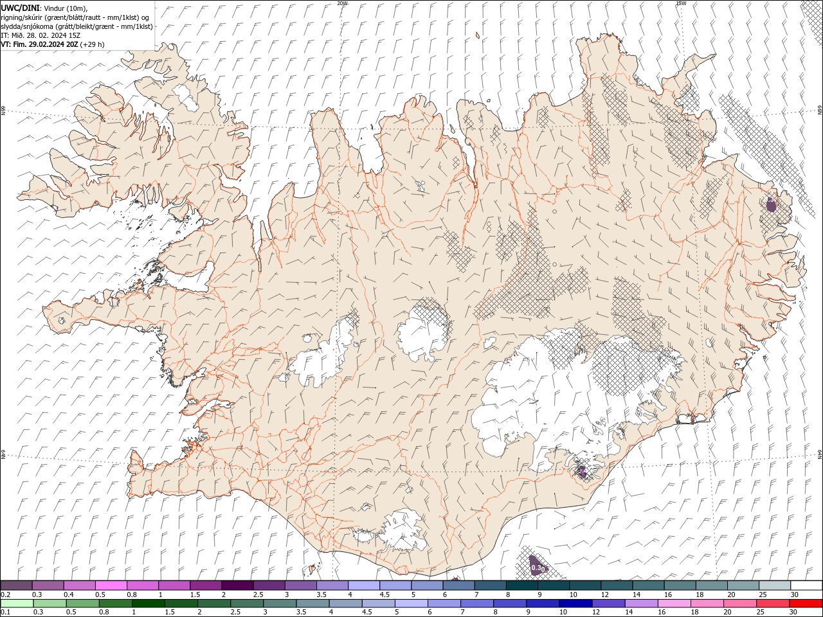The height and width of the screenshot is (617, 823).
Task: Click the '0.4' label in the upper legend
Action: (69, 595)
